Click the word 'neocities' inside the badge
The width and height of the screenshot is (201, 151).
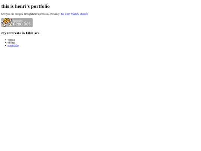point(22,23)
